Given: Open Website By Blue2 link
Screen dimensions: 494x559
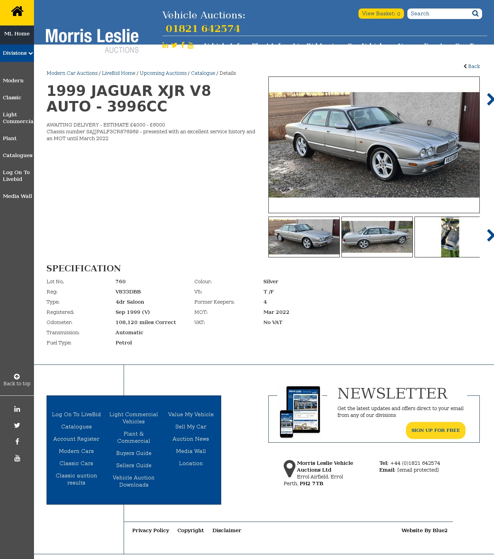Looking at the screenshot, I should [424, 530].
